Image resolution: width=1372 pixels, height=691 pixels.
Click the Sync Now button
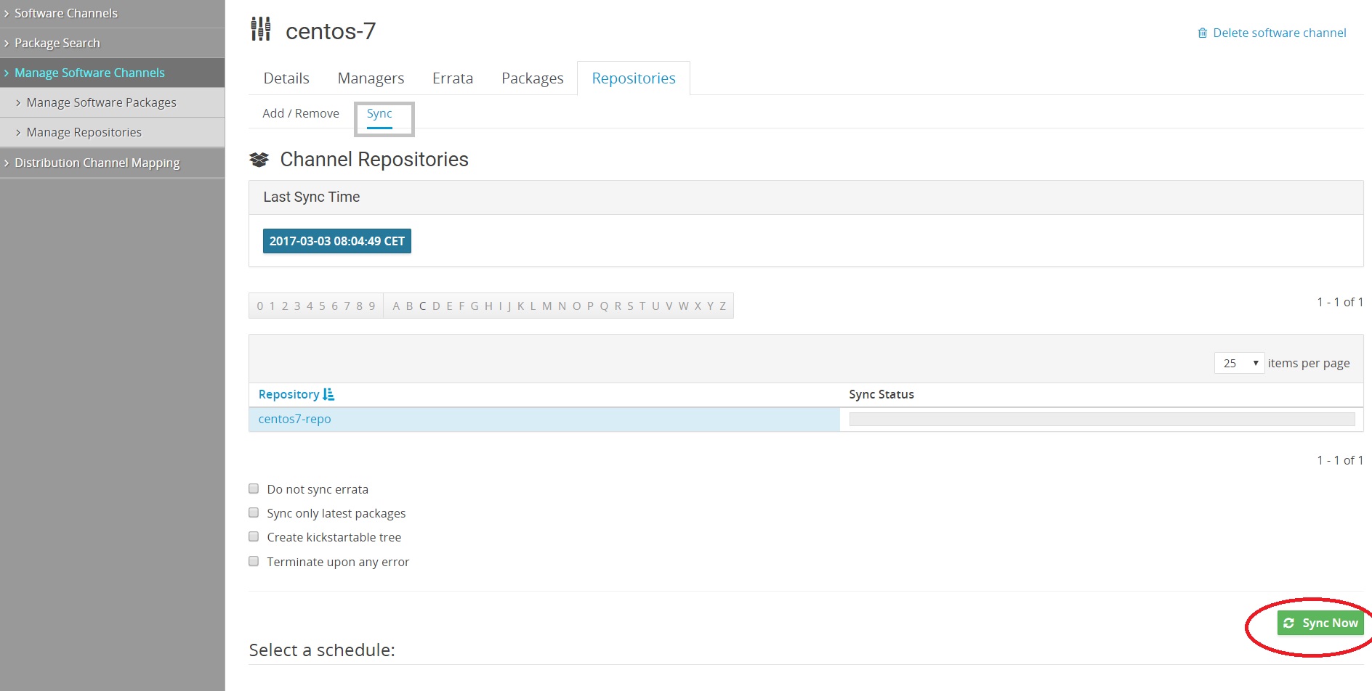pos(1320,623)
